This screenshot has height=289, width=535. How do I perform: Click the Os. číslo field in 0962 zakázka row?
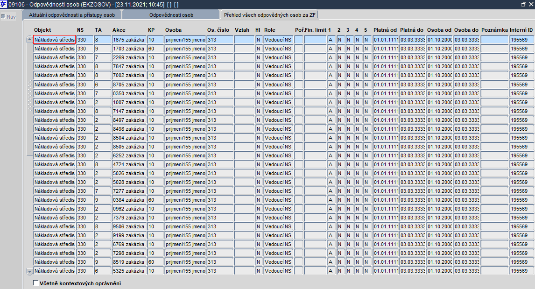tap(220, 209)
